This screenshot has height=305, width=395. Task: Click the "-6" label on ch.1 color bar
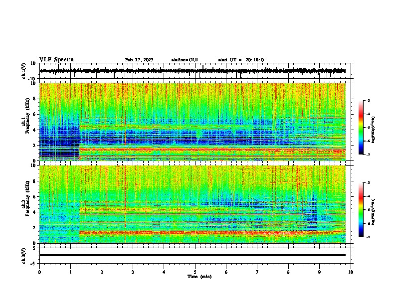click(368, 141)
